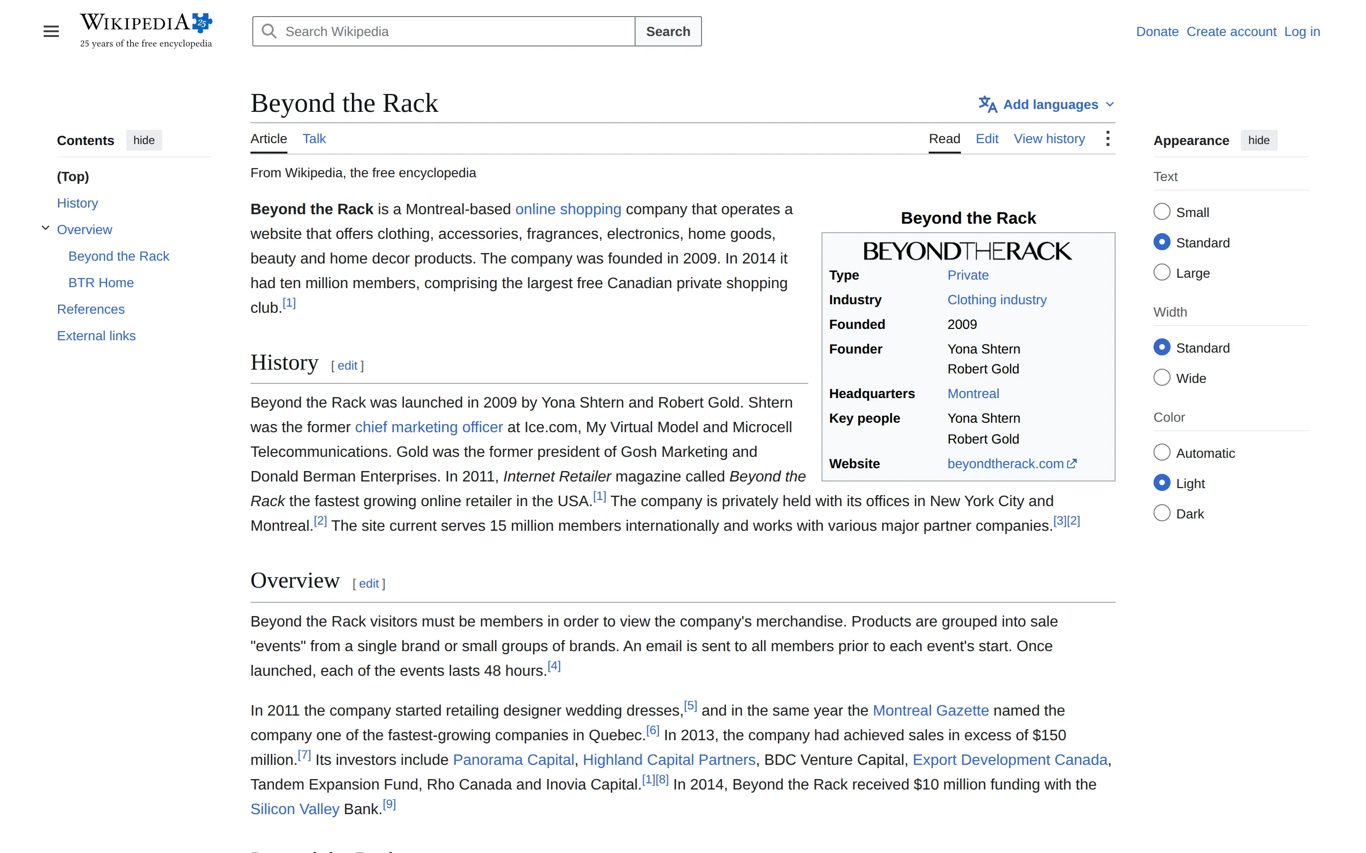
Task: Select Standard width option
Action: [x=1162, y=347]
